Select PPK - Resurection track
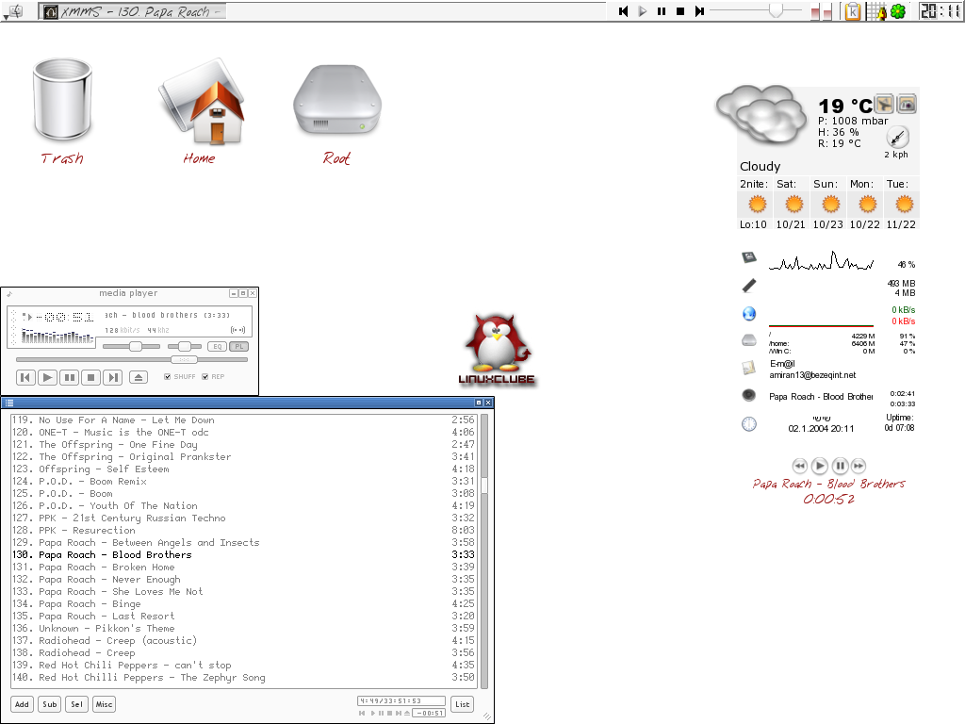This screenshot has width=965, height=724. point(243,530)
